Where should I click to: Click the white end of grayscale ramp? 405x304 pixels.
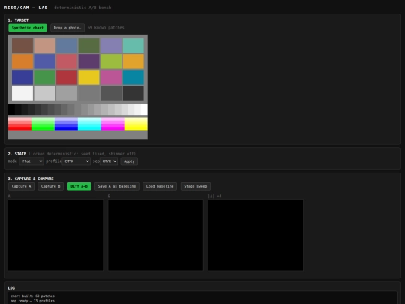click(145, 110)
